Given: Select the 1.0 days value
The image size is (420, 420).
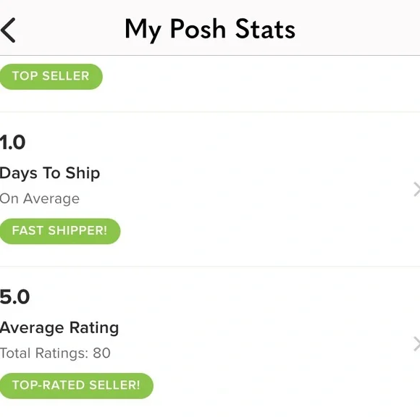Looking at the screenshot, I should pos(12,142).
